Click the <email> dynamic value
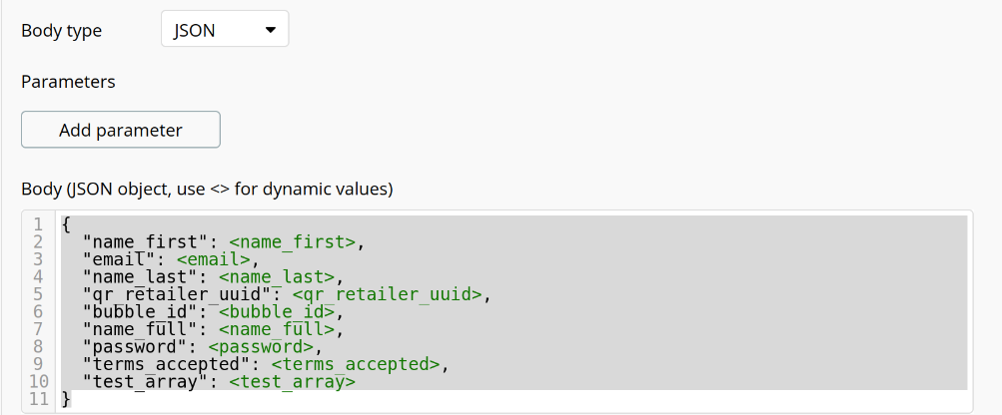 (214, 259)
